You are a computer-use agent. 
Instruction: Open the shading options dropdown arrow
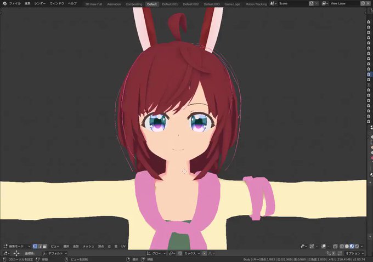tap(362, 246)
